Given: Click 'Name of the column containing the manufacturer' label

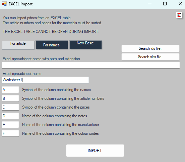Looking at the screenshot, I should 61,125.
